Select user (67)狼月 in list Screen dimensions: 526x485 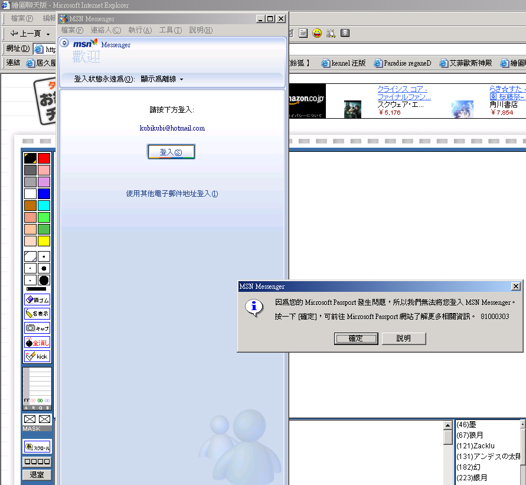(470, 435)
